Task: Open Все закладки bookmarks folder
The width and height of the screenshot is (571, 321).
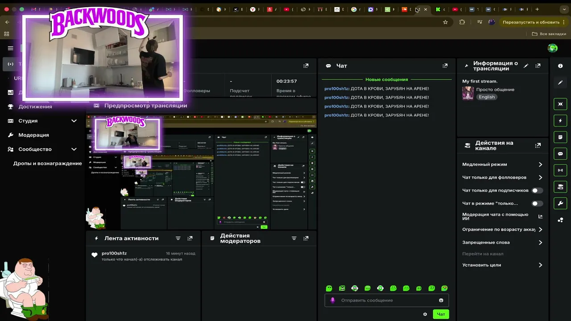Action: (549, 34)
